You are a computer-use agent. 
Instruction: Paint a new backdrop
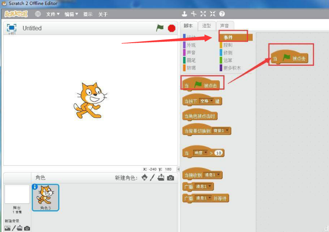pos(14,228)
